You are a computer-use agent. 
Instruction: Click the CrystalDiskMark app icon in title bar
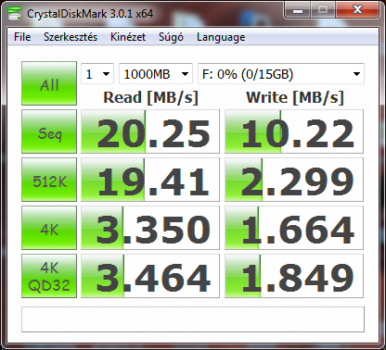pos(15,14)
